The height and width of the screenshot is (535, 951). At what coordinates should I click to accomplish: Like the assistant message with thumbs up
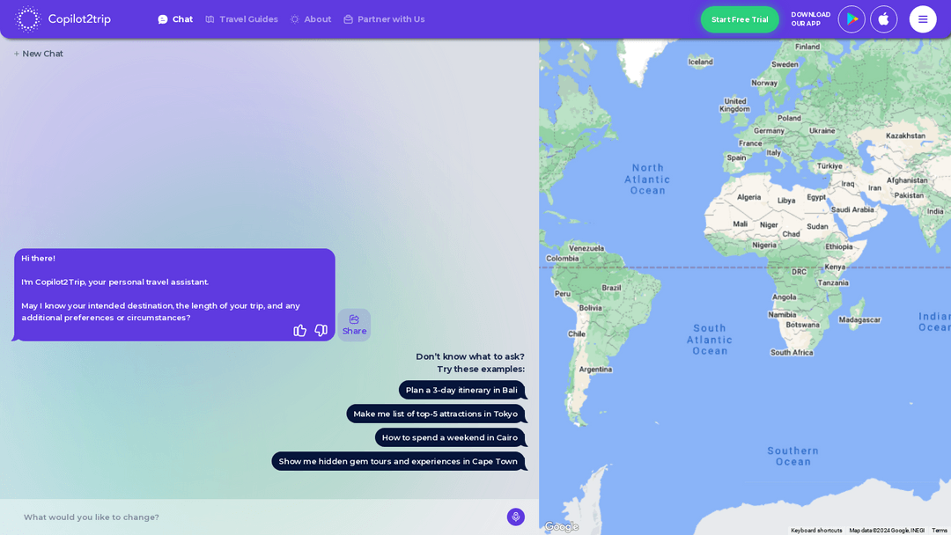[x=299, y=330]
